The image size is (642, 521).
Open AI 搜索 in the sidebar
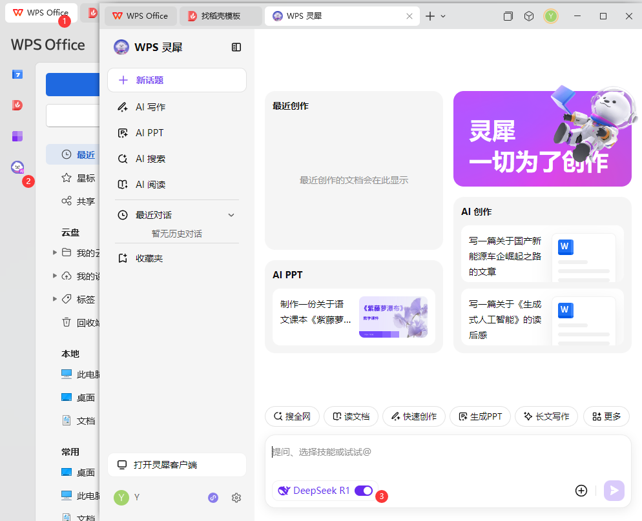[177, 159]
